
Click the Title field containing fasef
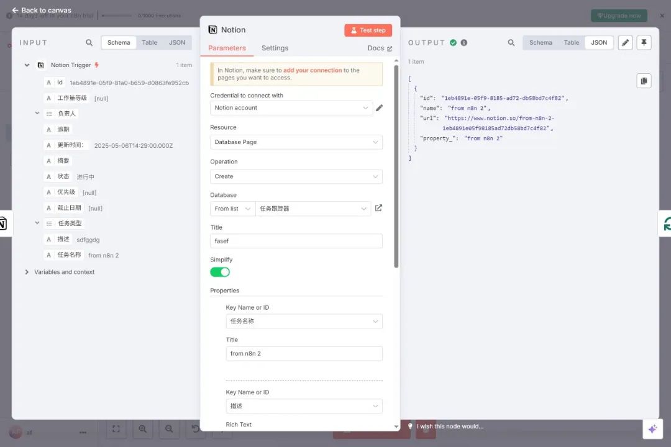point(296,241)
